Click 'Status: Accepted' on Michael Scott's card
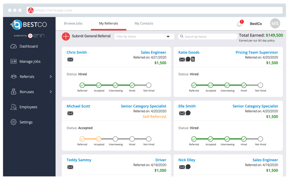 coord(80,128)
